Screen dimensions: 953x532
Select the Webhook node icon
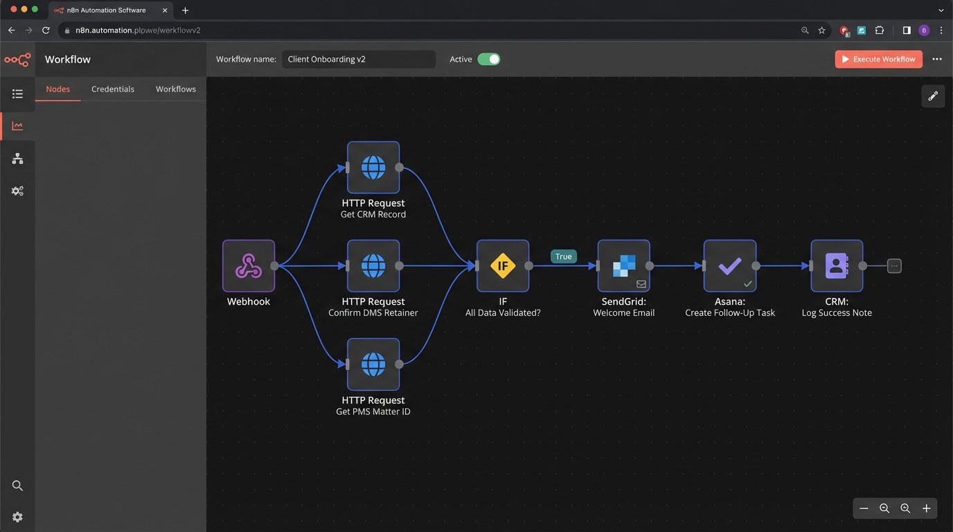[248, 265]
